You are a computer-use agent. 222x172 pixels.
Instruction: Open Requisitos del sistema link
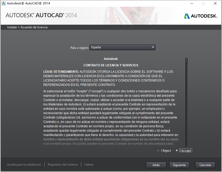63,165
